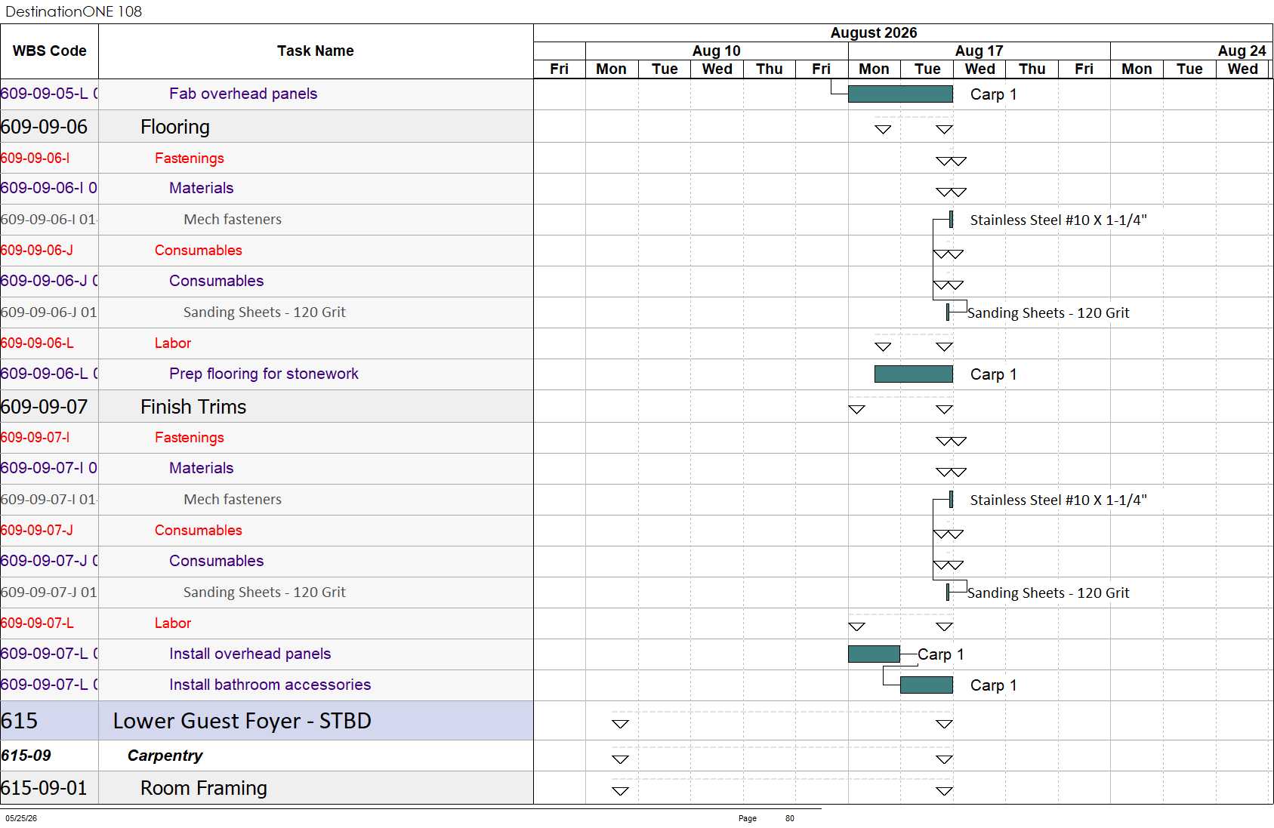Screen dimensions: 1274x828
Task: Click Sanding Sheets chart label in Flooring section
Action: click(1048, 313)
